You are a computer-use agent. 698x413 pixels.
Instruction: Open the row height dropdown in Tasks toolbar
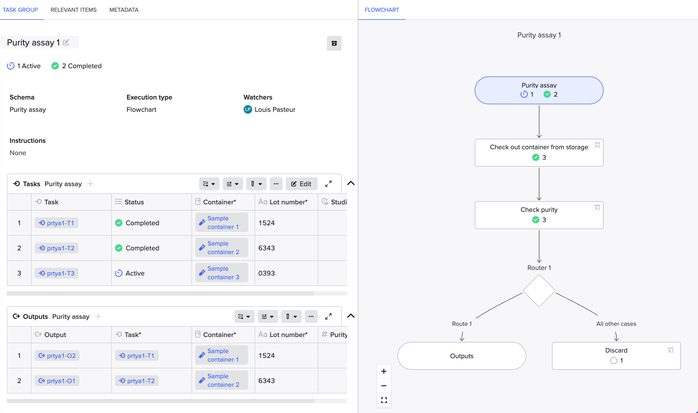[x=209, y=184]
